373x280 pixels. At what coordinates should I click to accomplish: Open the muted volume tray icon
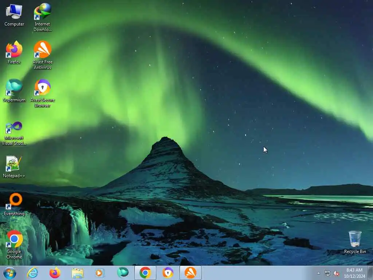pyautogui.click(x=336, y=273)
